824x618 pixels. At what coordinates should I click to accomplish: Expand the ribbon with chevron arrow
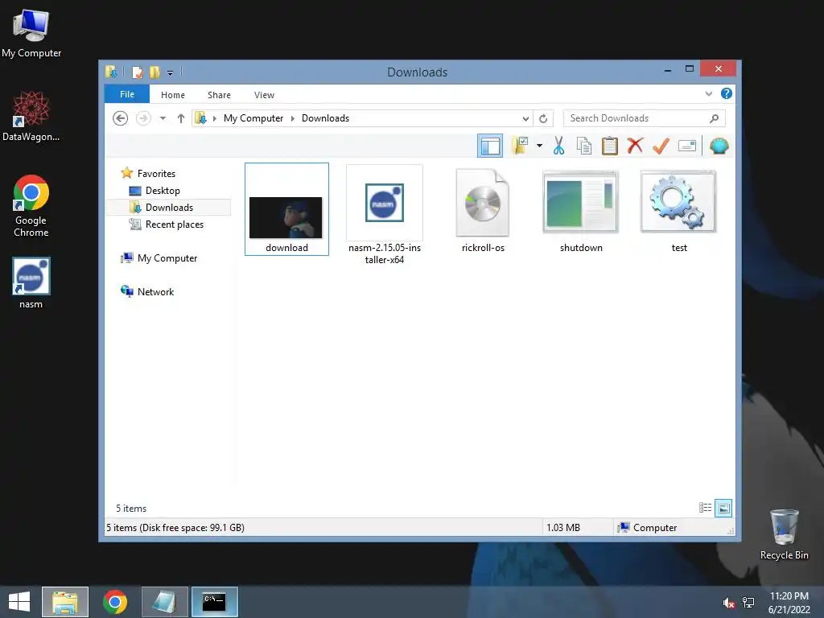708,93
